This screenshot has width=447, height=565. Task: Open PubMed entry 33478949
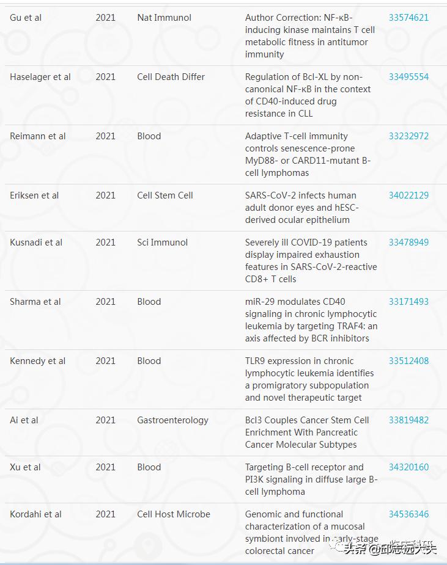(408, 242)
